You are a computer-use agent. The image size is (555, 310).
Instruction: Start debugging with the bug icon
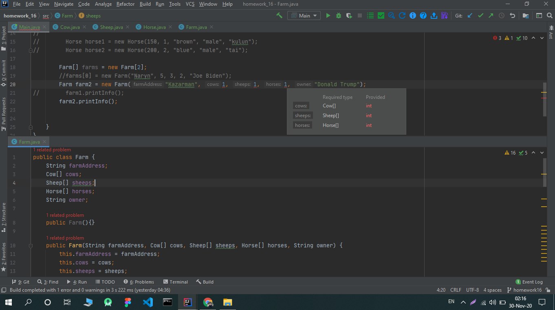click(339, 15)
